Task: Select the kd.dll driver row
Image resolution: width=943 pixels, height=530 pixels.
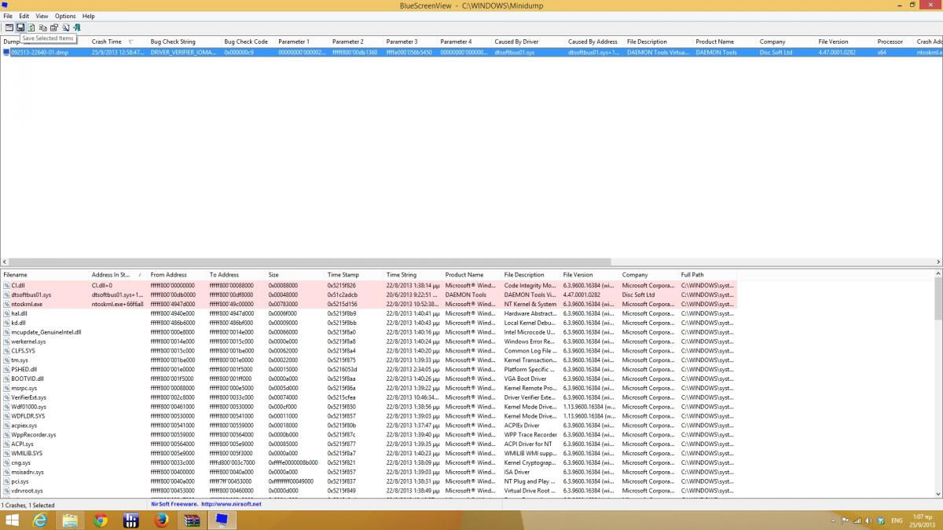Action: (369, 323)
